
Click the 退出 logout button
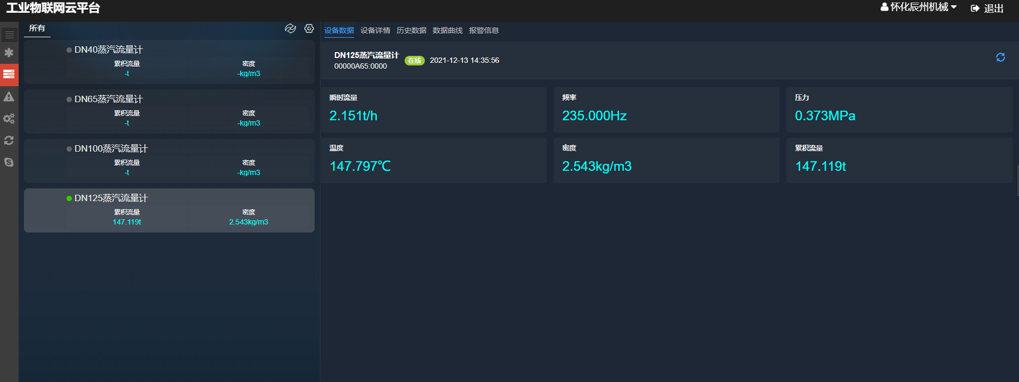pos(987,9)
